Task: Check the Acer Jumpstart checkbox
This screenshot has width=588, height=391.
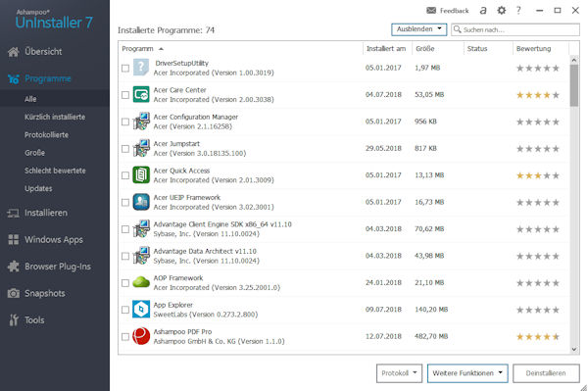Action: coord(125,149)
